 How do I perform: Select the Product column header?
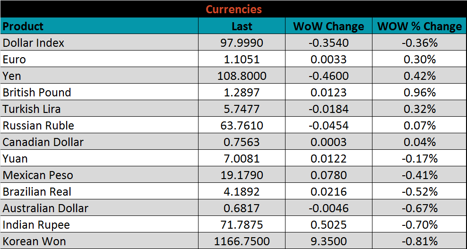click(x=23, y=26)
